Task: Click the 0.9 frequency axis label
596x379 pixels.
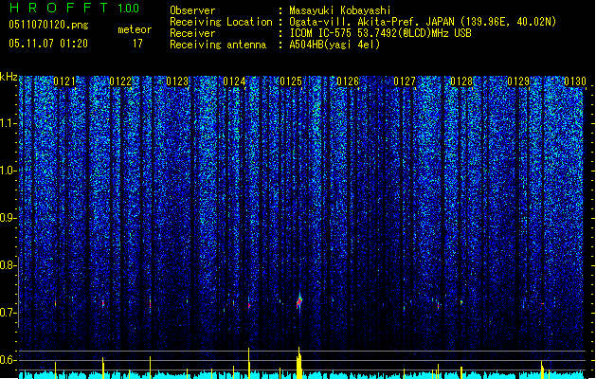Action: click(x=8, y=218)
